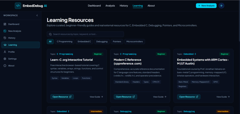Click the About info icon in sidebar
This screenshot has width=240, height=114.
(x=5, y=66)
